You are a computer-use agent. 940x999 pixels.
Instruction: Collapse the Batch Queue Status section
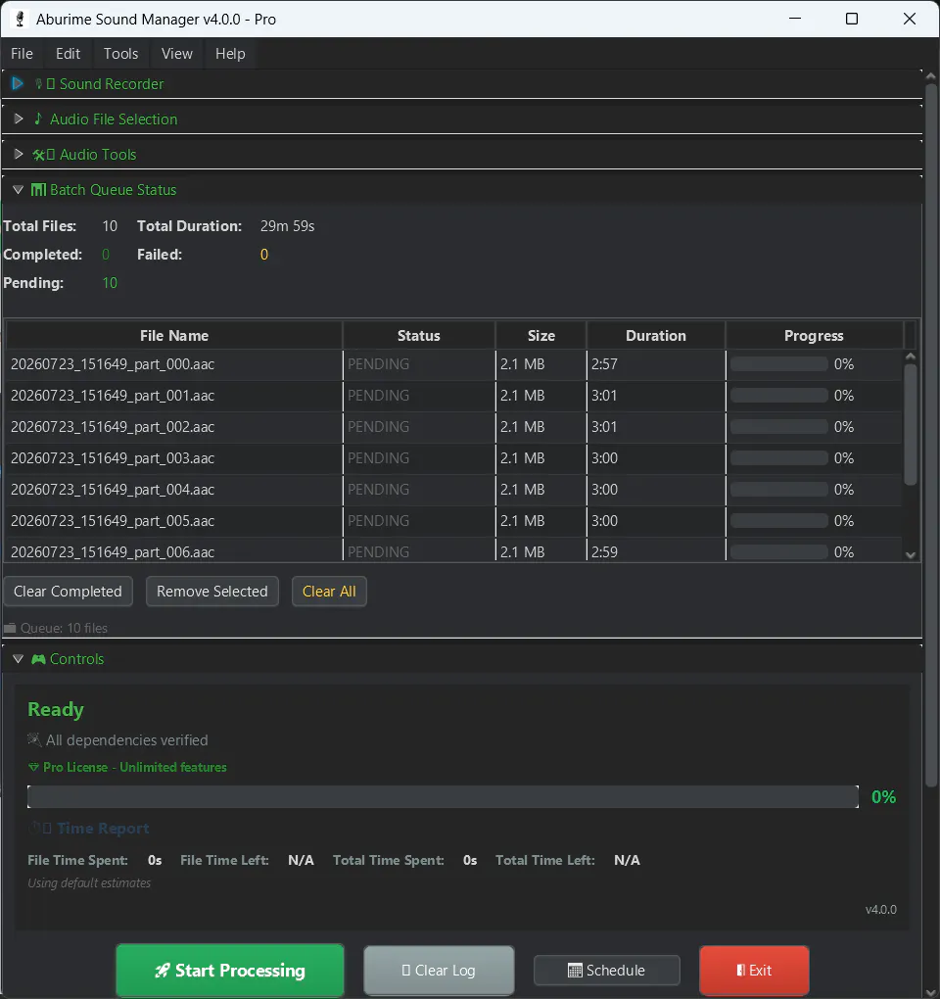18,190
